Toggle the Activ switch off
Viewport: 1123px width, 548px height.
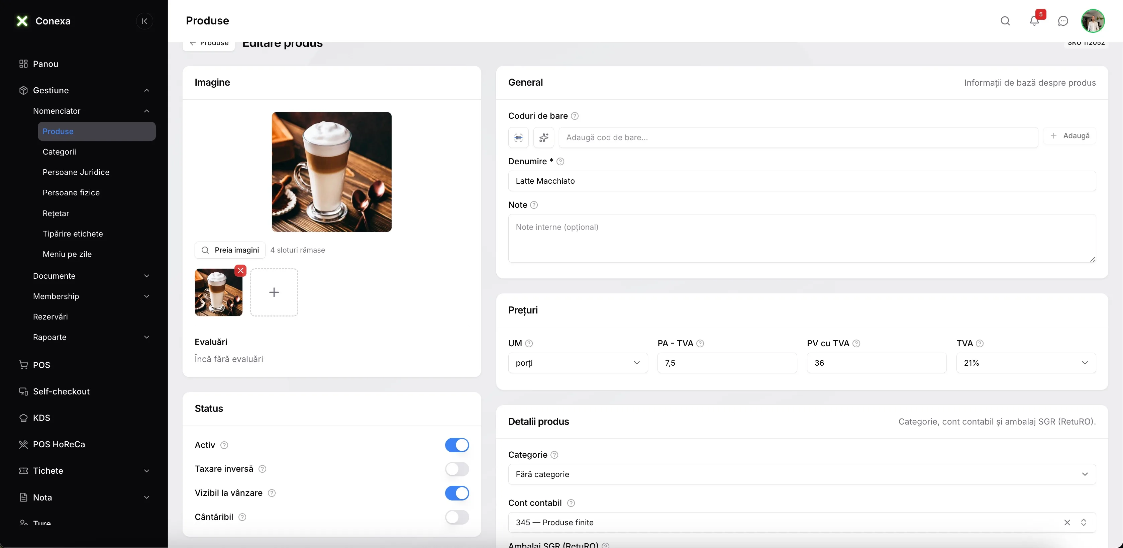pos(457,445)
